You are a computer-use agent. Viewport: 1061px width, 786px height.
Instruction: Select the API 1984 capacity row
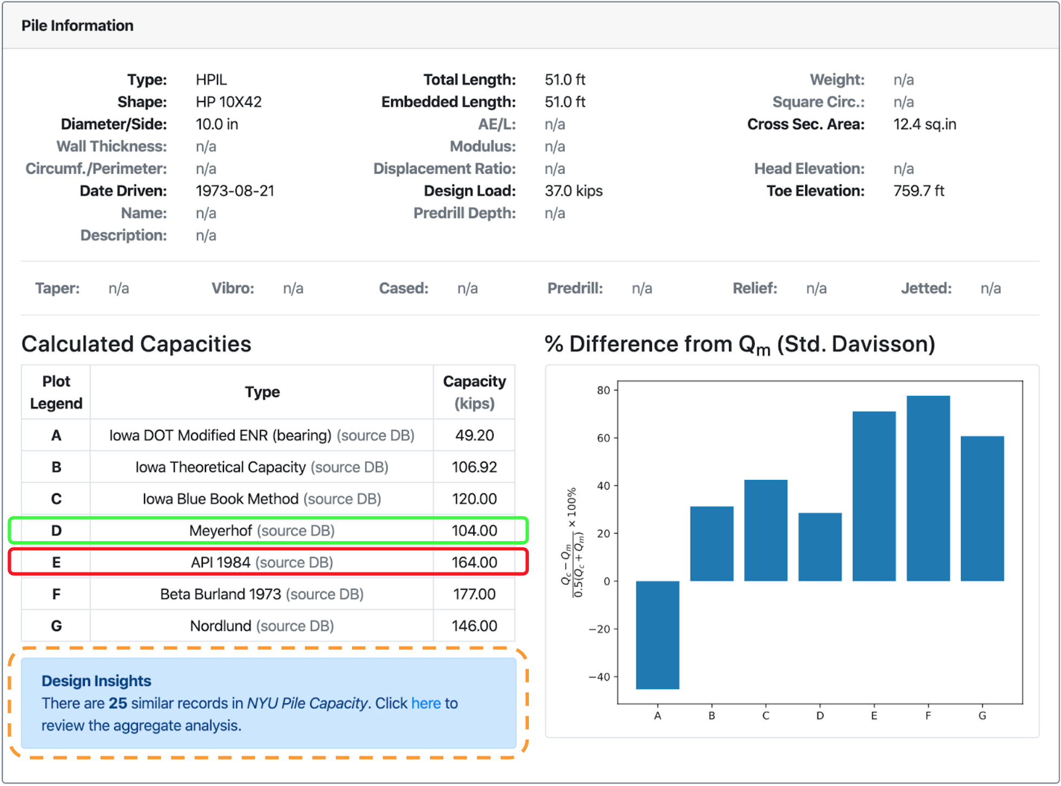click(x=268, y=562)
